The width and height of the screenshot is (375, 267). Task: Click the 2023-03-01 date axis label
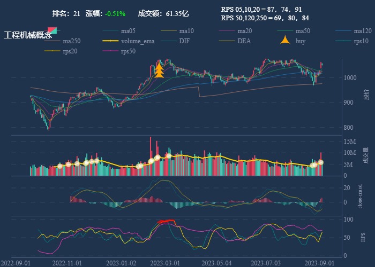(165, 263)
